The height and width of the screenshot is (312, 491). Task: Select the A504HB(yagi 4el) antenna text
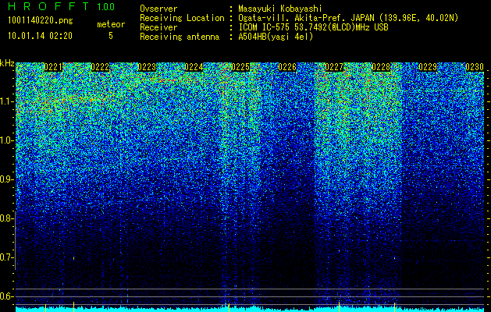(276, 37)
